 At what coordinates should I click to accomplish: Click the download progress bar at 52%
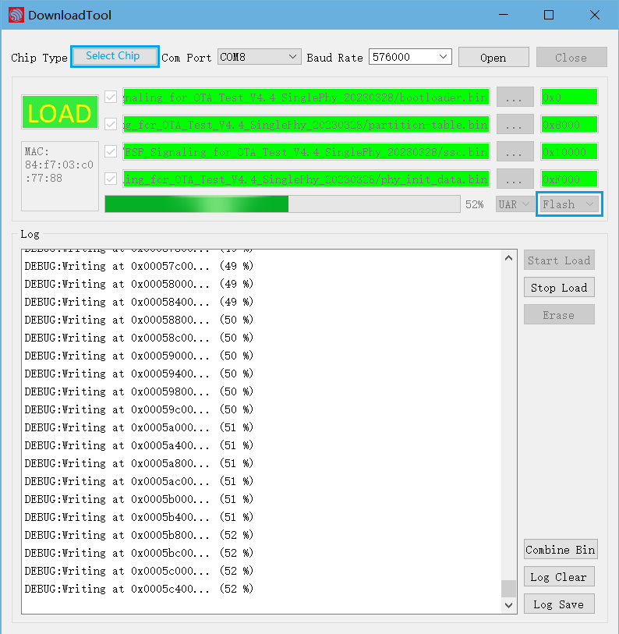(x=282, y=204)
